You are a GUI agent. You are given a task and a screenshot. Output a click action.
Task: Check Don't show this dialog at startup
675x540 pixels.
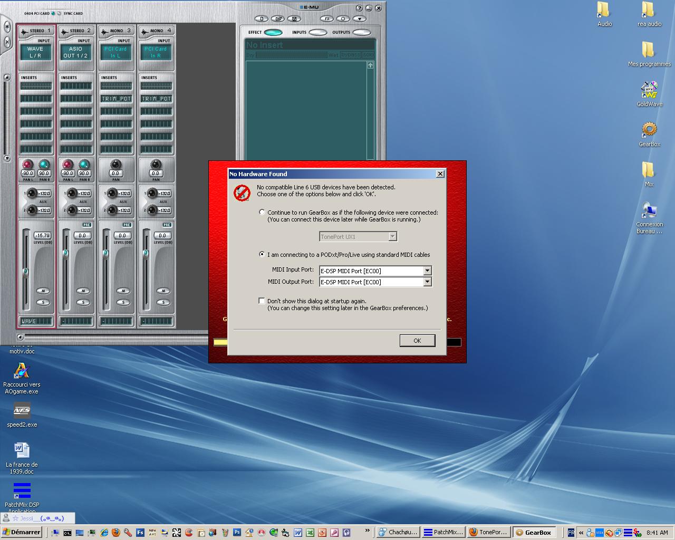pos(262,301)
